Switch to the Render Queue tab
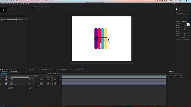The width and height of the screenshot is (191, 107). (4, 71)
